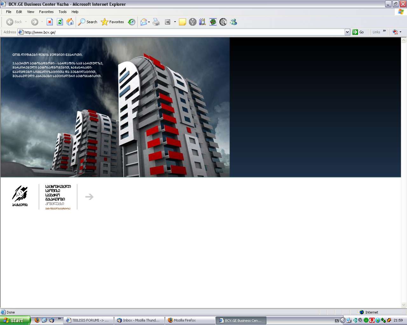Expand the Mail button dropdown arrow
Screen dimensions: 407x325
(149, 22)
